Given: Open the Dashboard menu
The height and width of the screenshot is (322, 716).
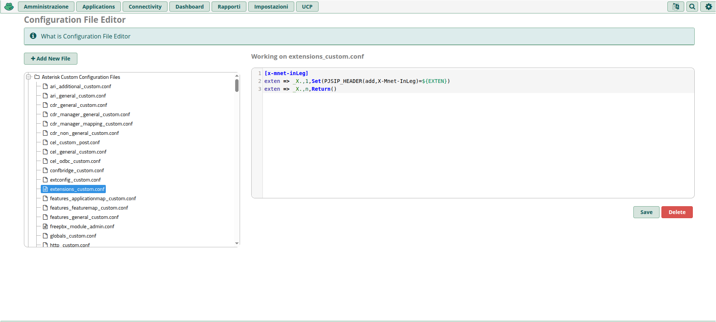Looking at the screenshot, I should (x=190, y=7).
